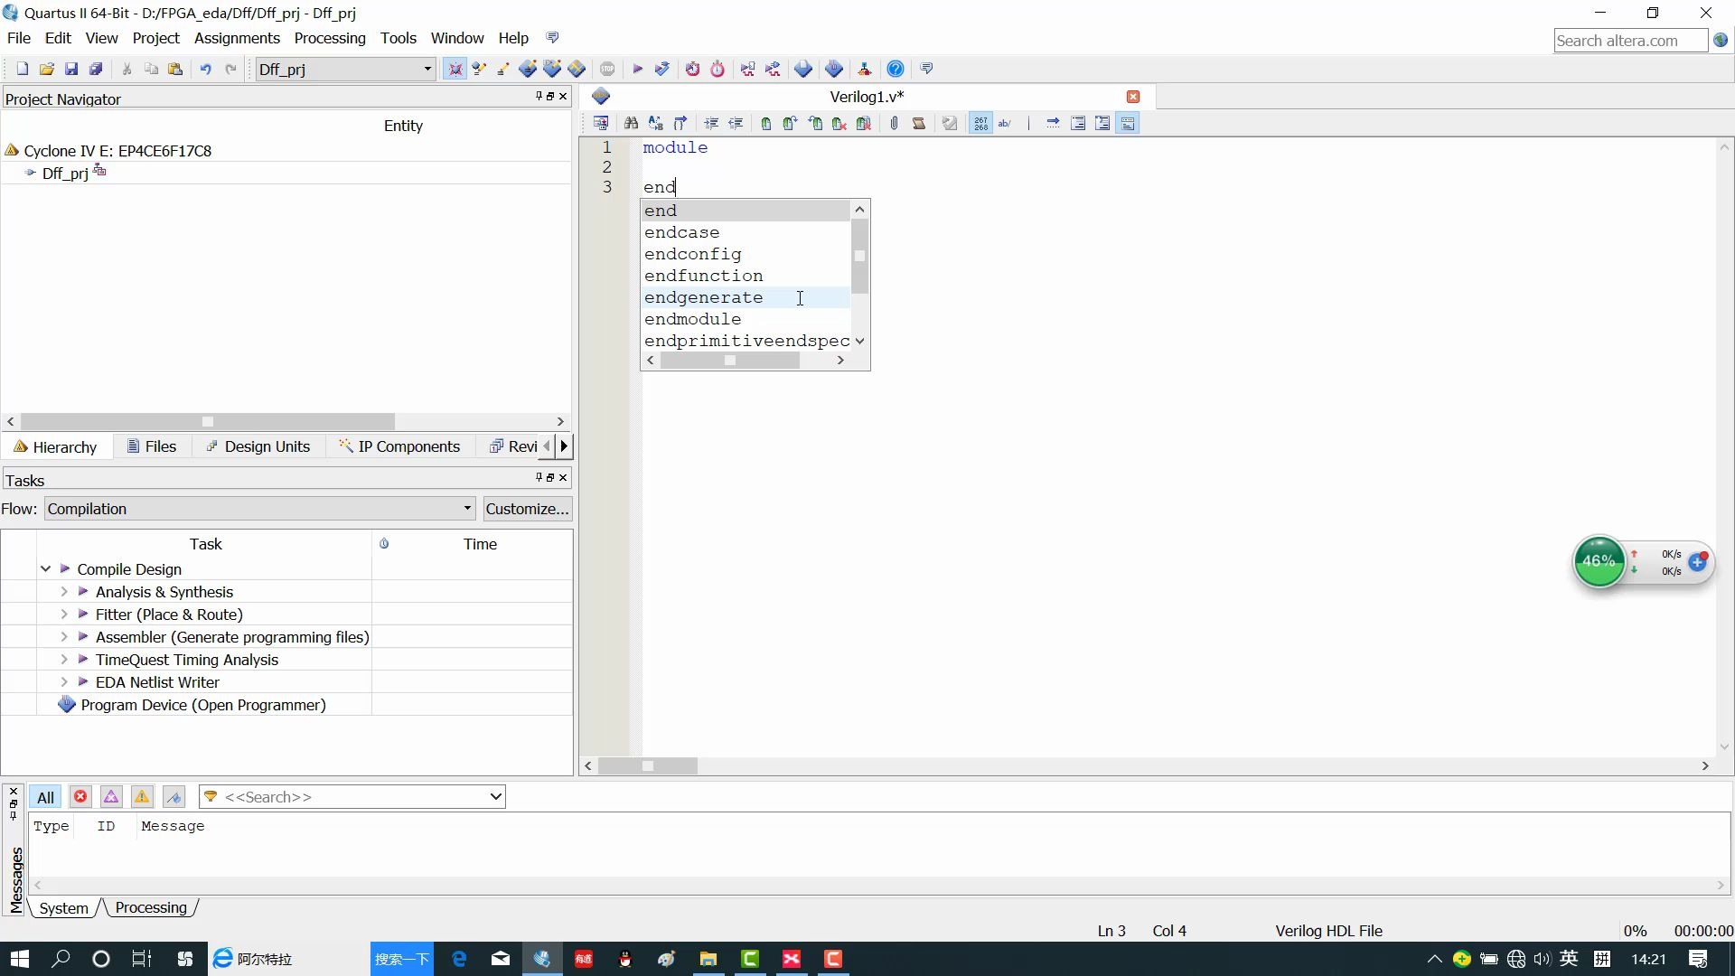Click the Delete all bookmarks icon

(x=864, y=124)
